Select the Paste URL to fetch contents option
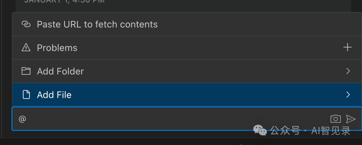Viewport: 362px width, 145px height. coord(187,24)
